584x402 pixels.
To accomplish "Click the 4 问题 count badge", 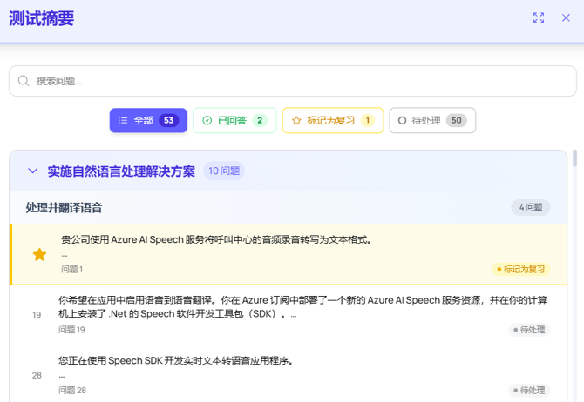I will tap(530, 208).
